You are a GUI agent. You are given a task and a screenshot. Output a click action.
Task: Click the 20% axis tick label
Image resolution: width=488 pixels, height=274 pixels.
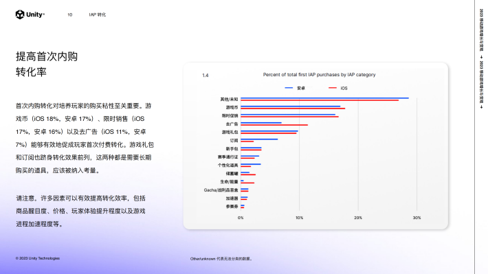[358, 218]
